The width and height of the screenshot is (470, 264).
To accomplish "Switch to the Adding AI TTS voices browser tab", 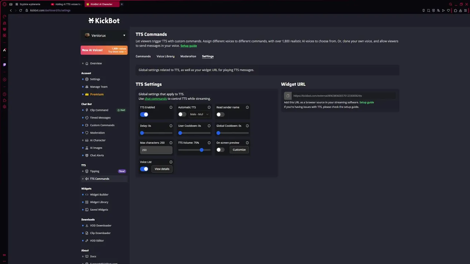I will coord(66,4).
